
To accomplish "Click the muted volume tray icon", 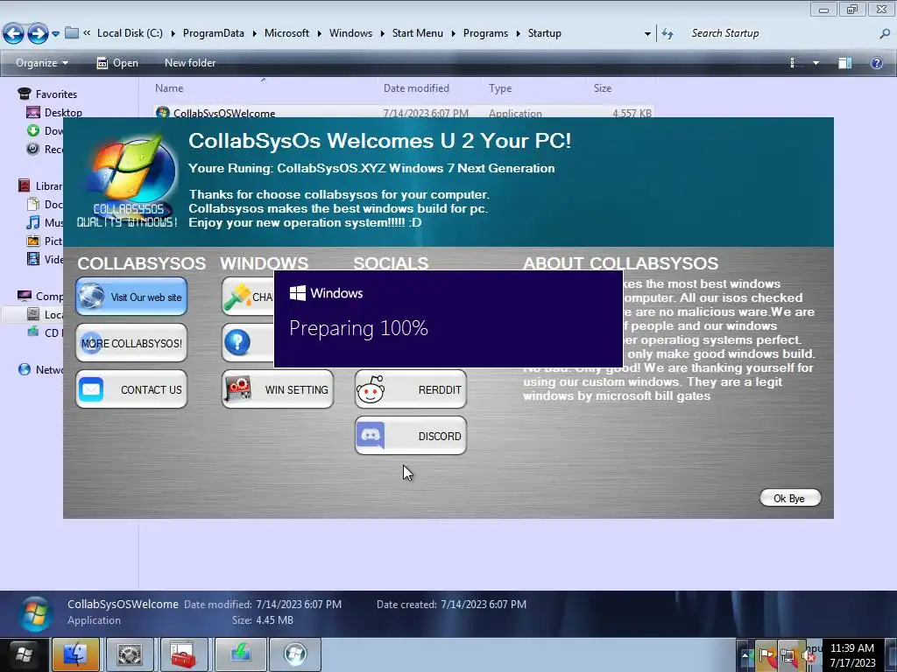I will (809, 656).
